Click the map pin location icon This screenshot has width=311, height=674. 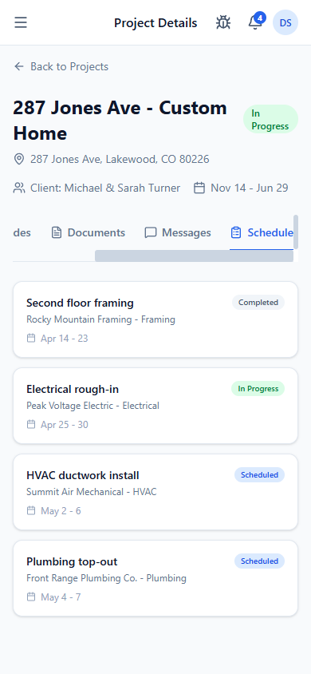coord(19,160)
